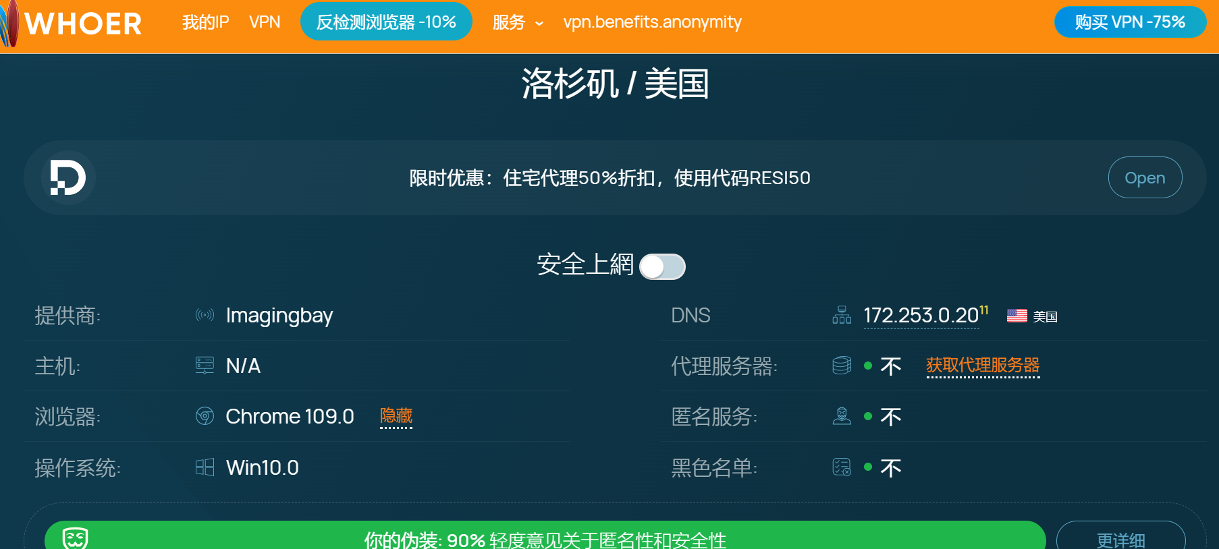Click the host server icon beside N/A
Image resolution: width=1219 pixels, height=549 pixels.
tap(205, 366)
